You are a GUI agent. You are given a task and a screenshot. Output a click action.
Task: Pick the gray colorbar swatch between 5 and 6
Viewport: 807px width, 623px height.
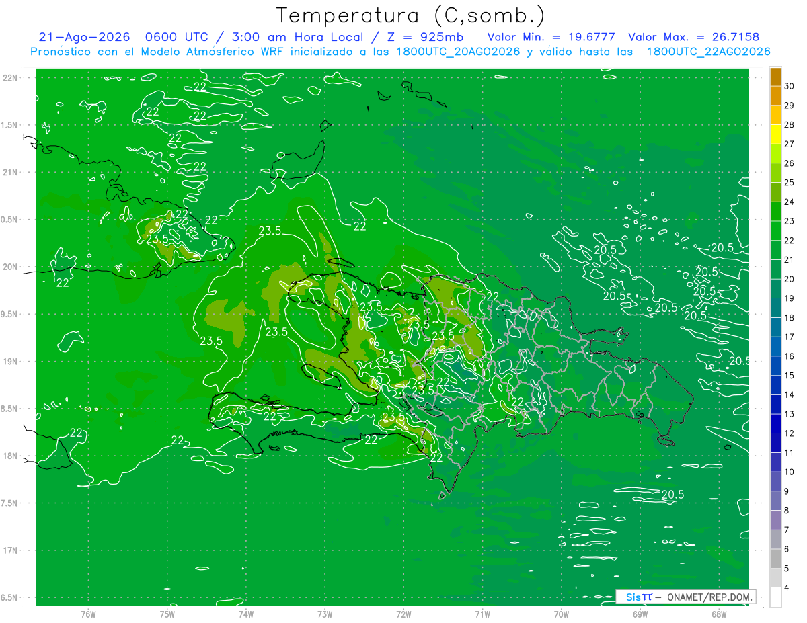pyautogui.click(x=775, y=558)
